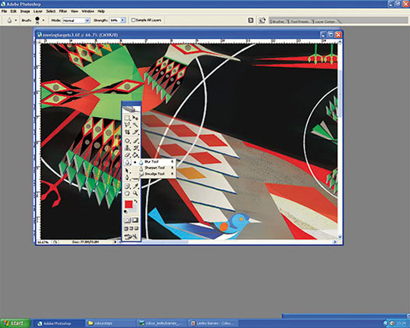Select the Eyedropper tool

tap(135, 186)
